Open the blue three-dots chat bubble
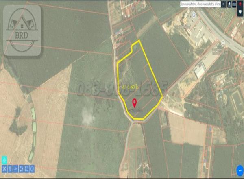 (240, 169)
